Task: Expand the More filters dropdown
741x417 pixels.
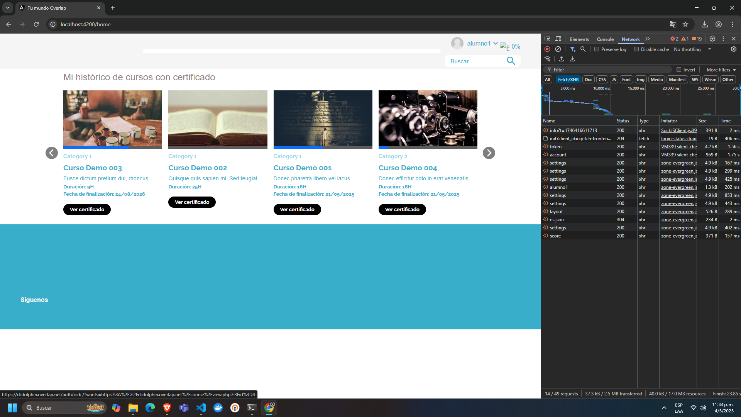Action: pyautogui.click(x=721, y=70)
